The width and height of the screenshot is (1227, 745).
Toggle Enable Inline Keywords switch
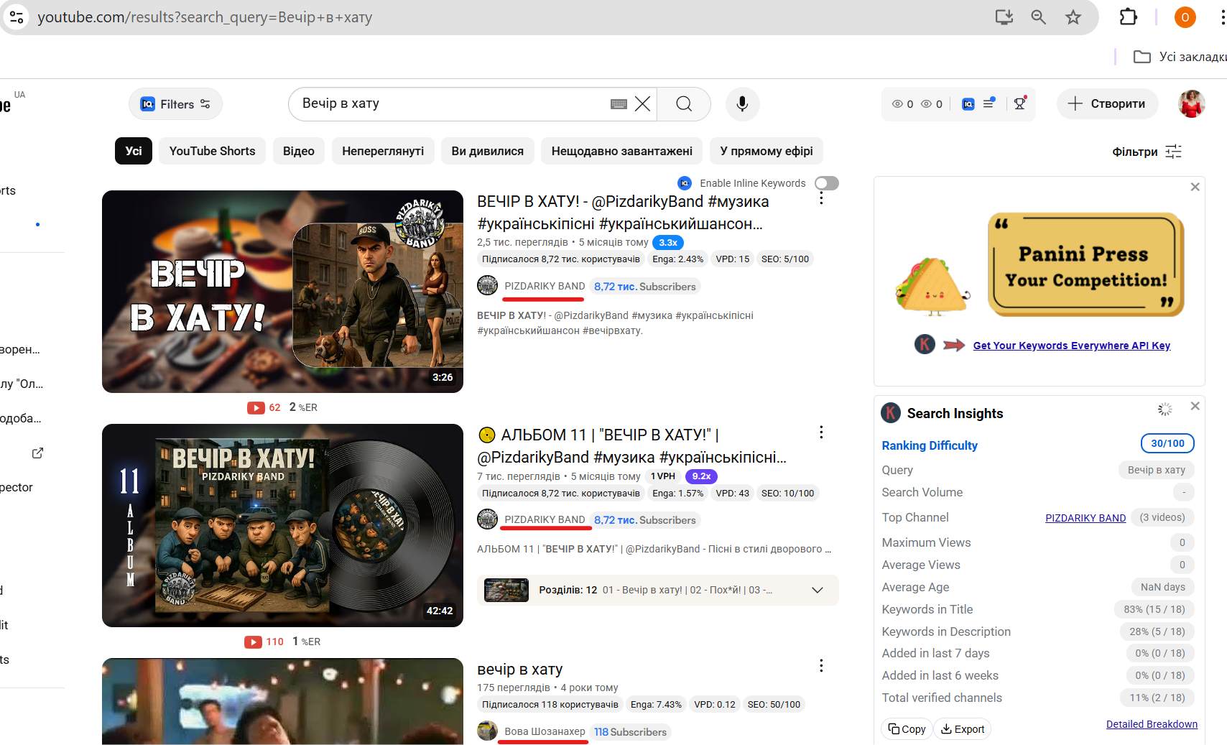coord(827,183)
